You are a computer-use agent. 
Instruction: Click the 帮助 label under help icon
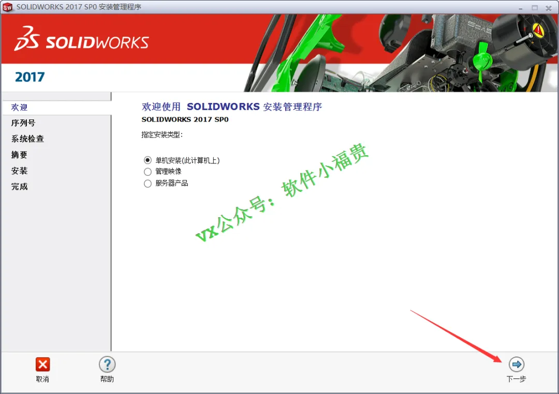(x=107, y=379)
